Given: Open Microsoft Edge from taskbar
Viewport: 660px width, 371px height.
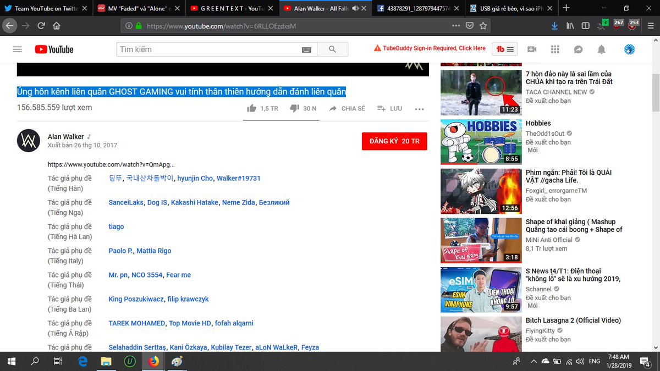Looking at the screenshot, I should [x=83, y=361].
